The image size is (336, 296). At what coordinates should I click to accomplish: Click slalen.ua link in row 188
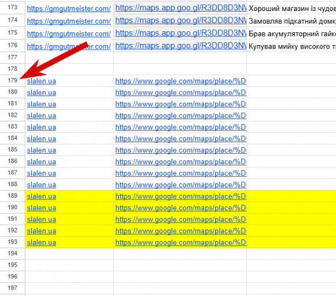coord(42,185)
